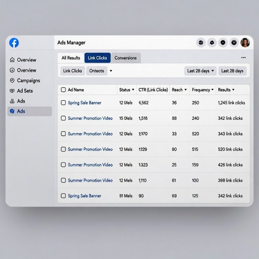Click the 426 link clicks result
Screen dimensions: 259x259
coord(230,165)
